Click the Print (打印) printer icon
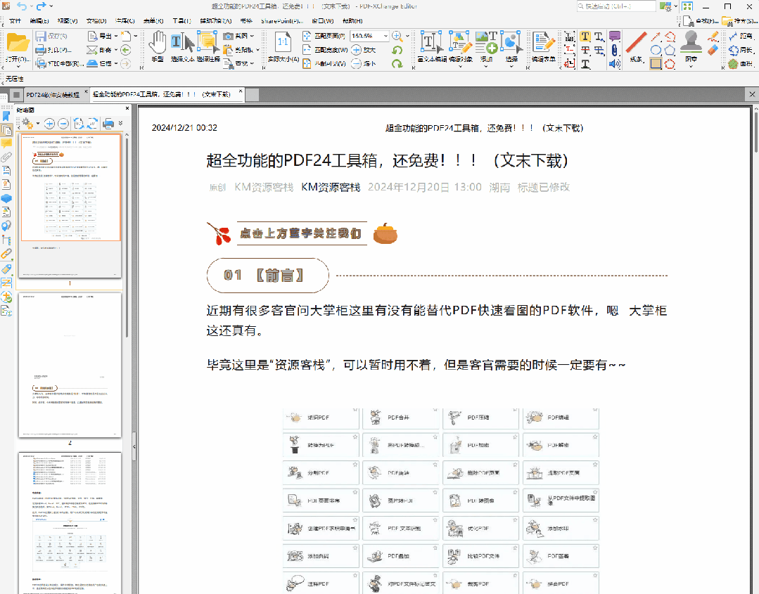This screenshot has height=594, width=759. coord(41,50)
